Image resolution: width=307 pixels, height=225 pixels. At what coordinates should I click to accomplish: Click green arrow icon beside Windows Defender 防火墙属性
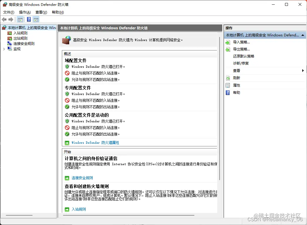[x=67, y=143]
